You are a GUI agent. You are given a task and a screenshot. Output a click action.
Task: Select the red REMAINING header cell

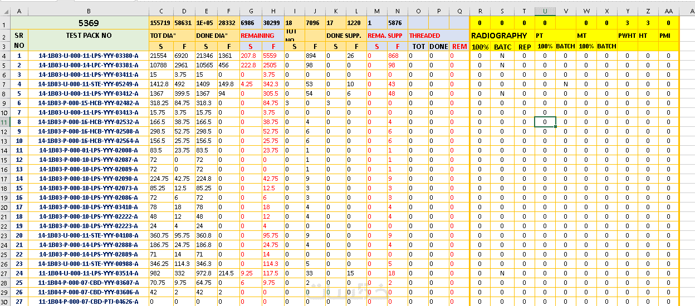click(262, 36)
